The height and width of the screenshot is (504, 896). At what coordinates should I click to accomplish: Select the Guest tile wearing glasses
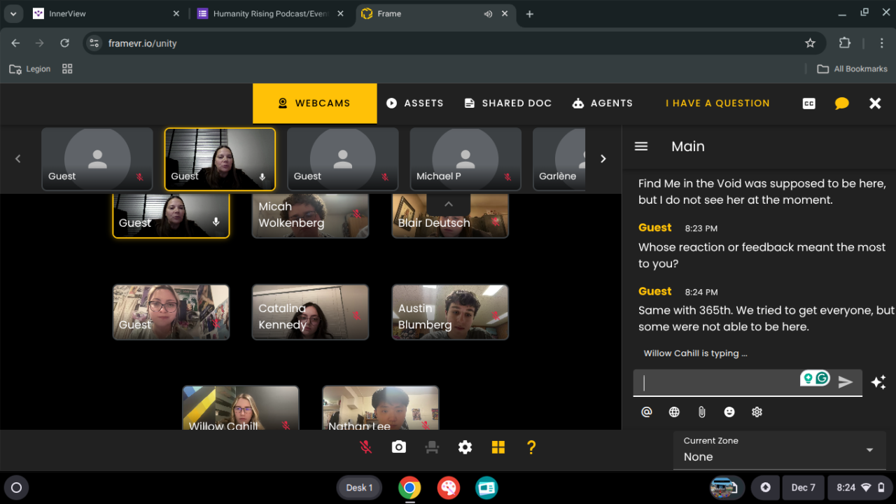(x=171, y=312)
